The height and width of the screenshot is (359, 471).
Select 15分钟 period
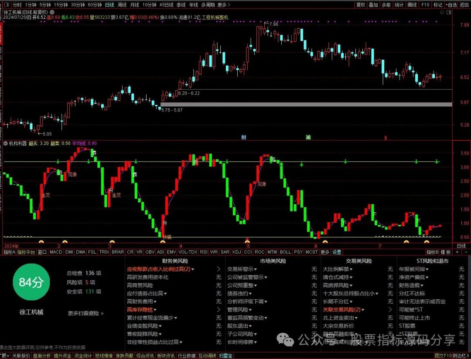[x=61, y=5]
